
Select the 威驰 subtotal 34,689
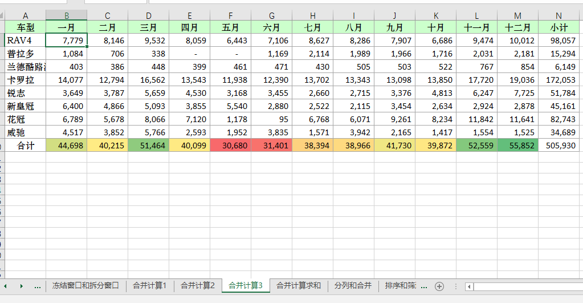pos(559,132)
